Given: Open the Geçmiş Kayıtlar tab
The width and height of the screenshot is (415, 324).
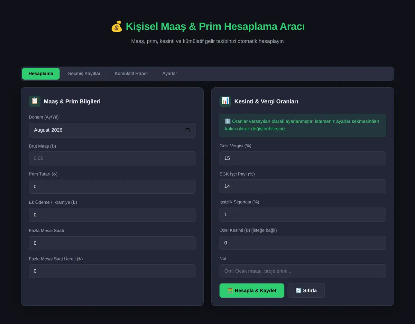Looking at the screenshot, I should [84, 73].
